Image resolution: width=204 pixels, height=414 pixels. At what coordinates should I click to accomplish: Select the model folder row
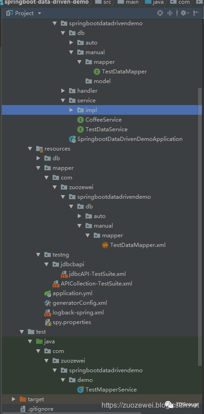pyautogui.click(x=102, y=81)
